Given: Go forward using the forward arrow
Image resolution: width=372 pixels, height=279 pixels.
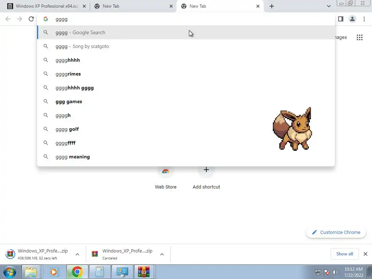Looking at the screenshot, I should point(20,19).
